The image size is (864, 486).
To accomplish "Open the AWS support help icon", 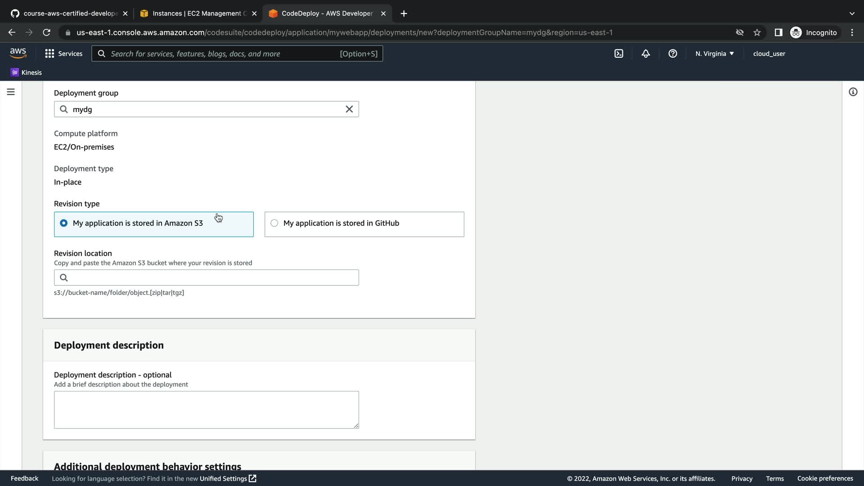I will click(x=673, y=54).
